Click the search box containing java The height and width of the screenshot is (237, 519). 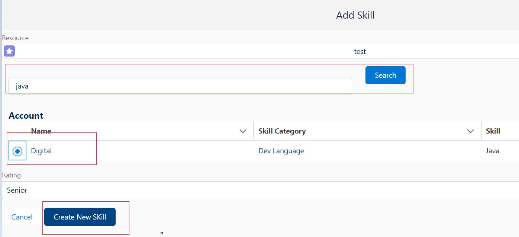[x=180, y=86]
